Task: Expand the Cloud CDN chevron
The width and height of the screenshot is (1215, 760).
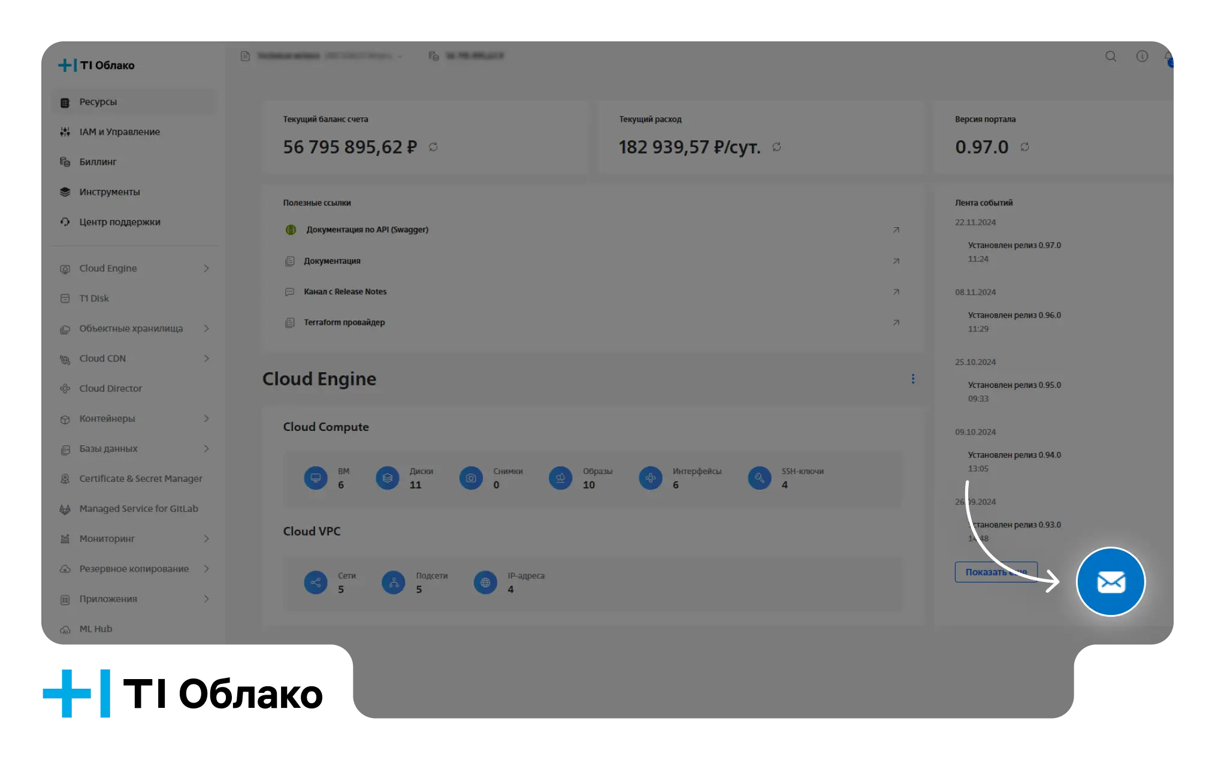Action: click(206, 358)
